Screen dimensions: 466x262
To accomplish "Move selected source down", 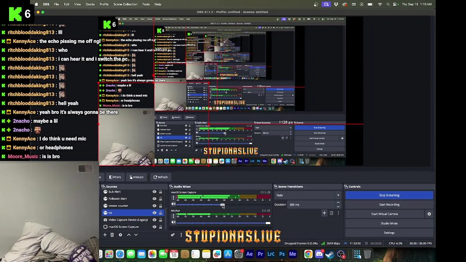I will click(x=136, y=235).
